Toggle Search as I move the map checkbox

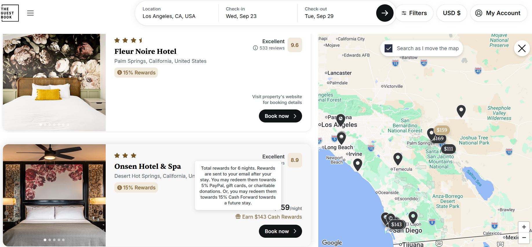(x=389, y=48)
